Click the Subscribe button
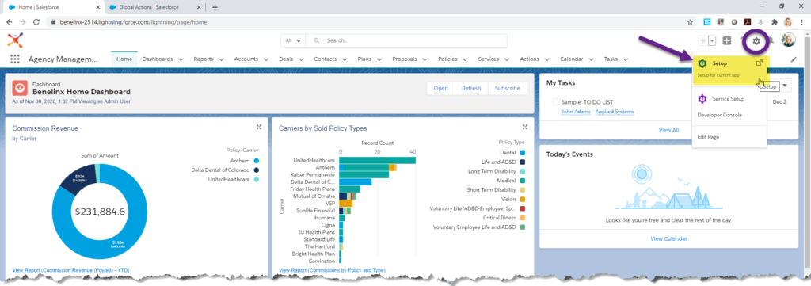The image size is (811, 286). 508,89
